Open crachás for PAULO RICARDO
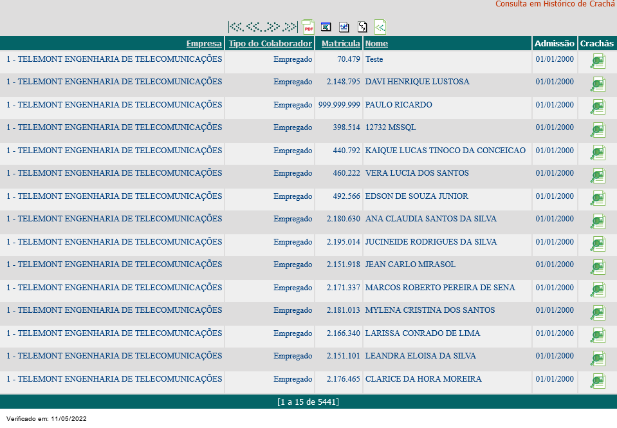Screen dimensions: 617x428 (x=597, y=107)
